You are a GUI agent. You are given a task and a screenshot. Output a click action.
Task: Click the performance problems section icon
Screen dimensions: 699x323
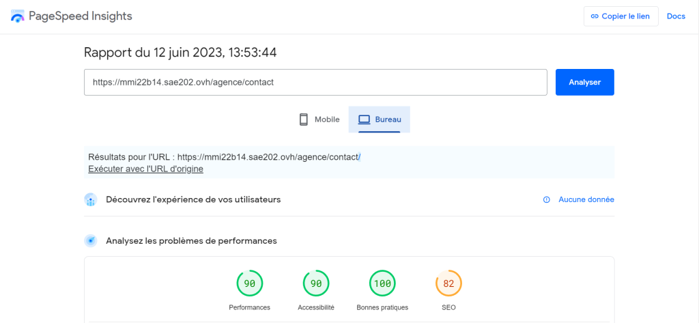91,241
